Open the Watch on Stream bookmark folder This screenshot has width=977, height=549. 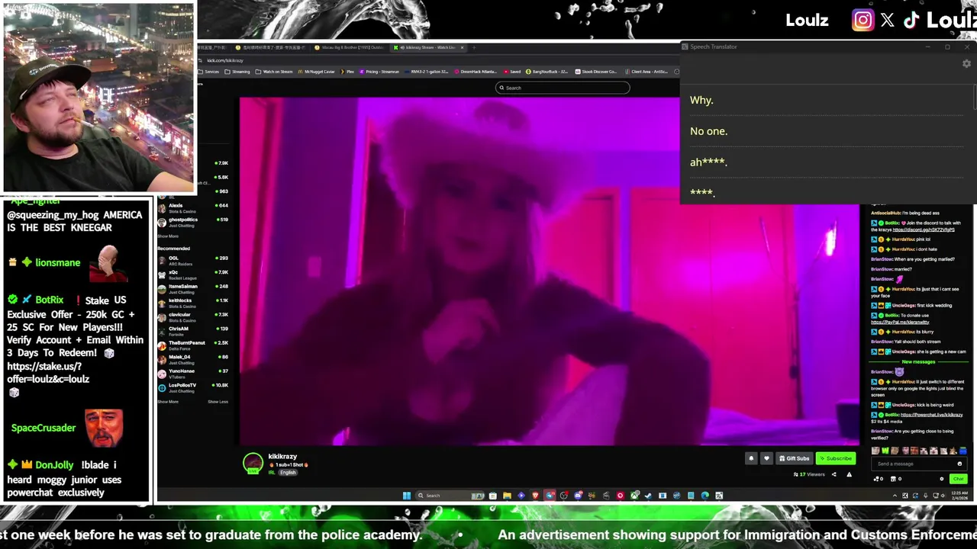[x=274, y=72]
